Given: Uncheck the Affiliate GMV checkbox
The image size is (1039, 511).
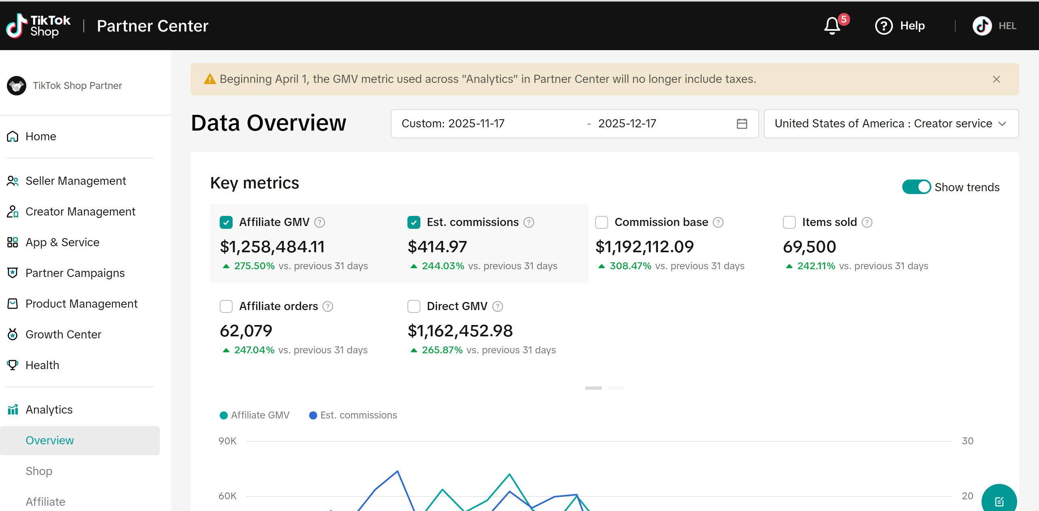Looking at the screenshot, I should click(226, 222).
